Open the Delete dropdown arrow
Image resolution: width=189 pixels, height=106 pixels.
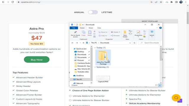[119, 32]
